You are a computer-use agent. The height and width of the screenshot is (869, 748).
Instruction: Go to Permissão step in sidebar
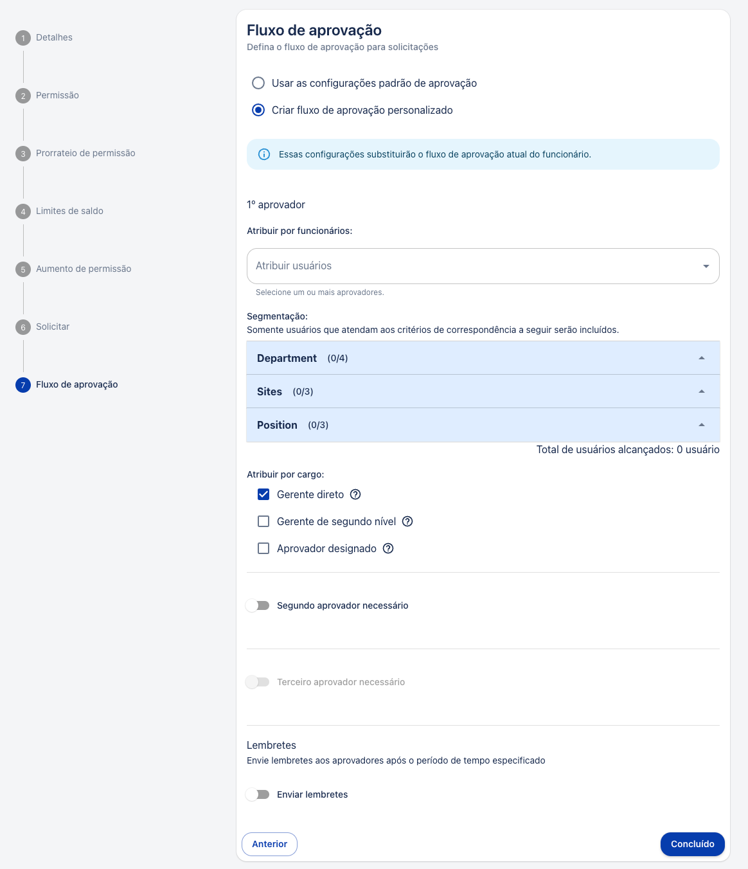coord(57,95)
